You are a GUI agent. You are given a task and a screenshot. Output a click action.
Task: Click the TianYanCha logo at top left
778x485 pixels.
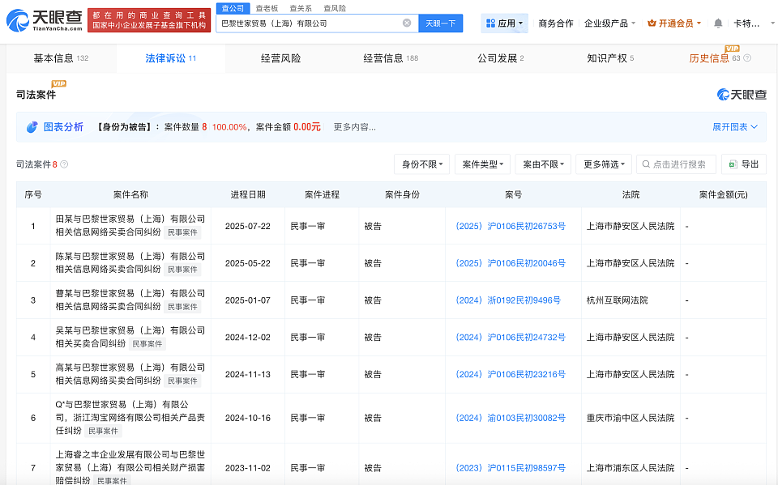pos(44,20)
